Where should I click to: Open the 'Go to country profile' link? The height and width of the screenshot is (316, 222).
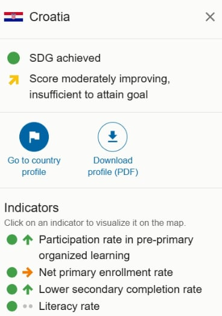34,166
